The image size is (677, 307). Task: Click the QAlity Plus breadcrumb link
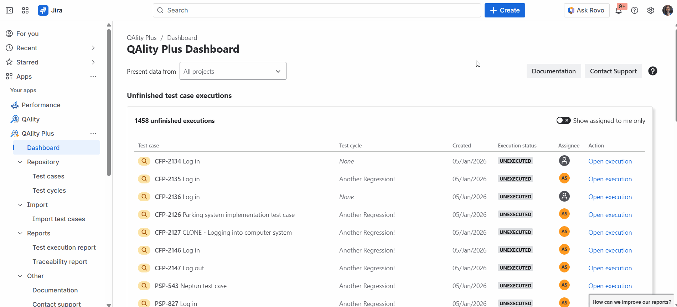[x=141, y=38]
